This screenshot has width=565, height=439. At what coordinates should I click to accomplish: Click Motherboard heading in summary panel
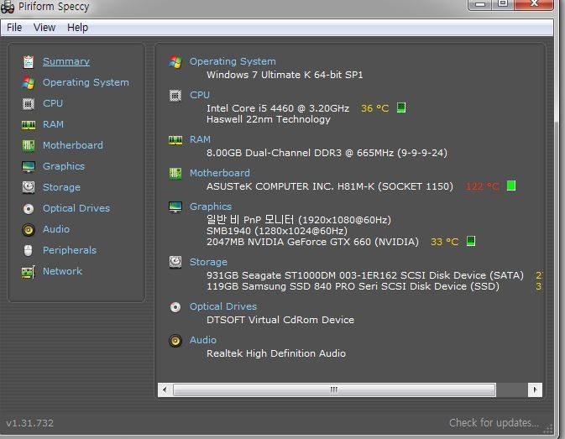click(219, 173)
